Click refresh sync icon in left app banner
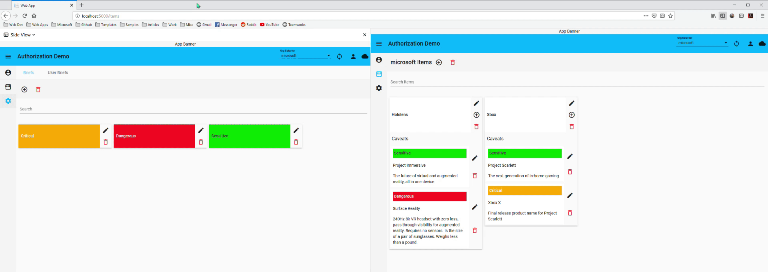Viewport: 768px width, 272px height. pos(339,56)
